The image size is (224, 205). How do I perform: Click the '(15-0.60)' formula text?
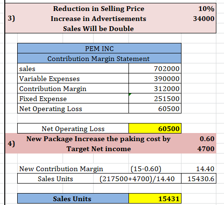coord(146,169)
